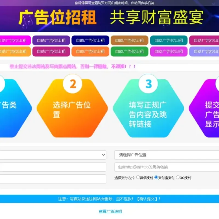Viewport: 219px width, 219px height.
Task: Click the bright orange 自助广告位出租 ad slot button
Action: (90, 51)
